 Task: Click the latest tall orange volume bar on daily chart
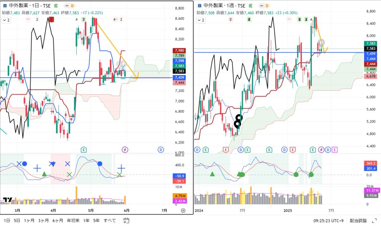tap(125, 200)
